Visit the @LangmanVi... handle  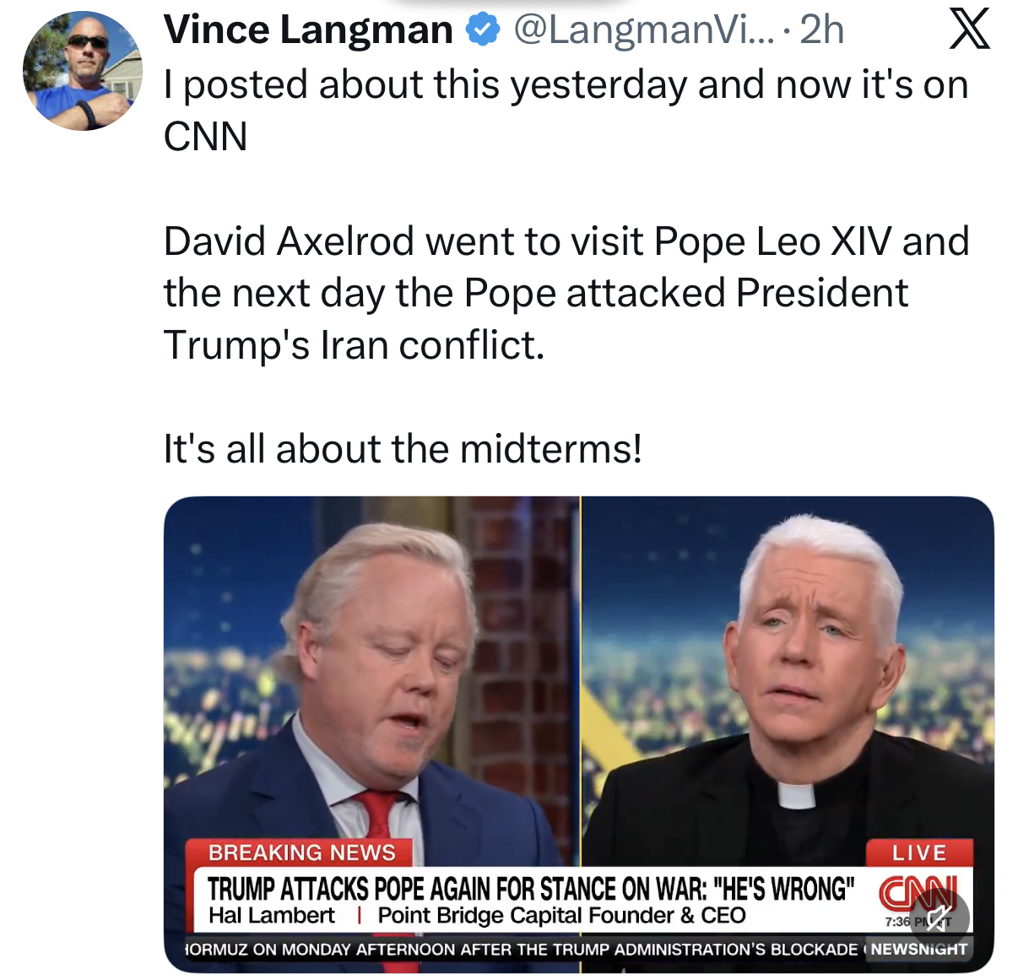(x=643, y=30)
